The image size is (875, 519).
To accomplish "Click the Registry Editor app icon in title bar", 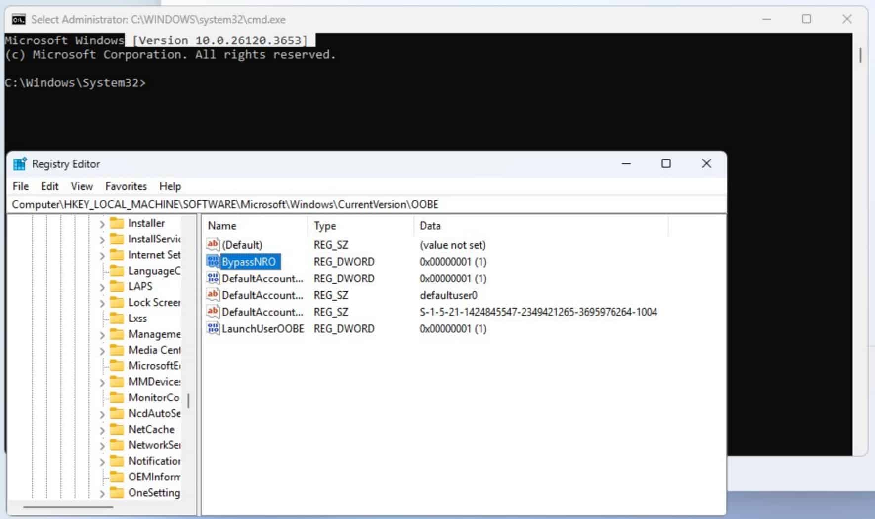I will coord(20,164).
